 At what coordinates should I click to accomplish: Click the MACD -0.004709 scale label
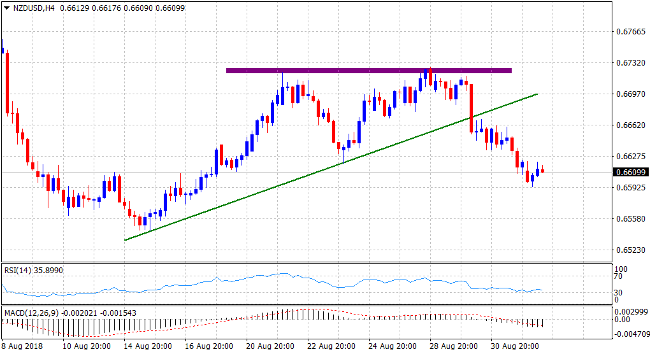631,332
